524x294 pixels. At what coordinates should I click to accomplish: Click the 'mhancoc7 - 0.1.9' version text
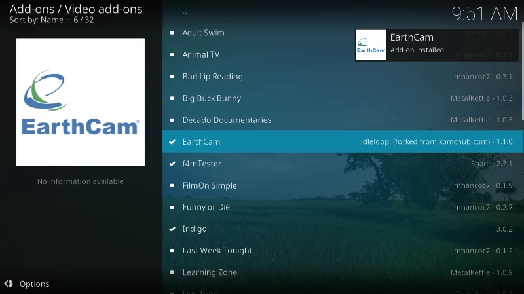tap(483, 185)
